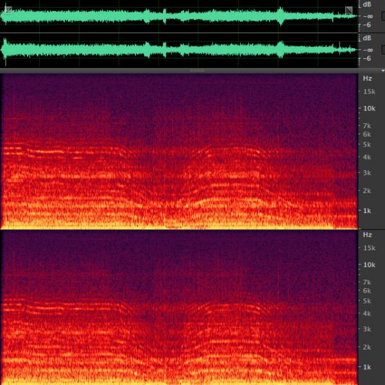The height and width of the screenshot is (385, 385).
Task: Click the 1k mark on upper frequency ruler
Action: click(x=367, y=210)
